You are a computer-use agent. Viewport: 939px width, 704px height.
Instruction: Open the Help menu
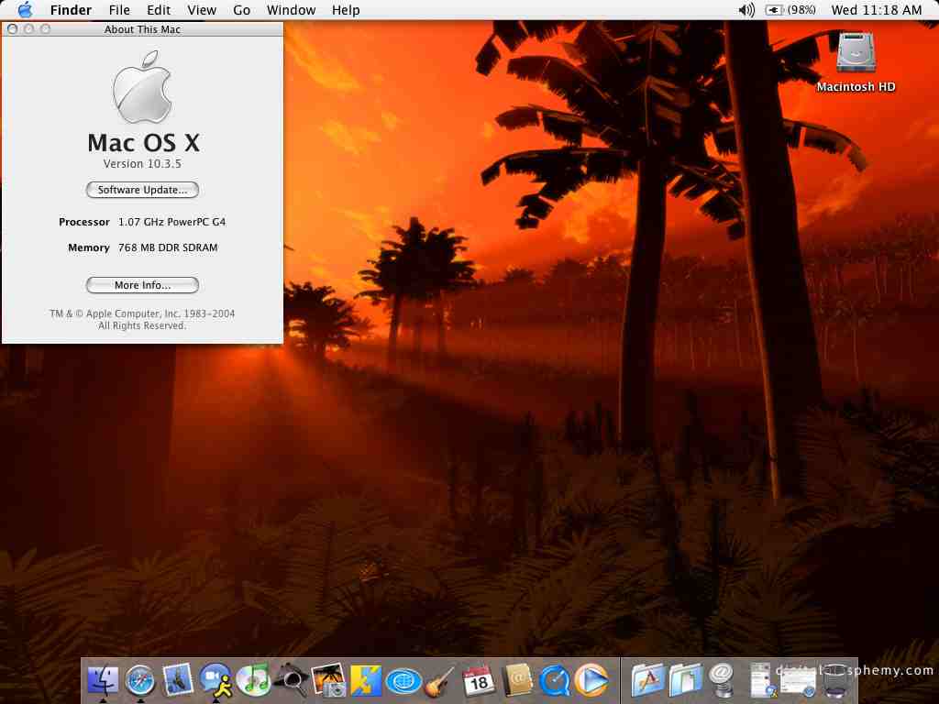coord(346,10)
